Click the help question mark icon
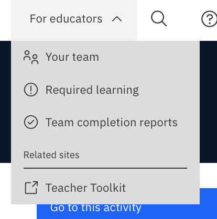This screenshot has height=219, width=217. click(209, 19)
